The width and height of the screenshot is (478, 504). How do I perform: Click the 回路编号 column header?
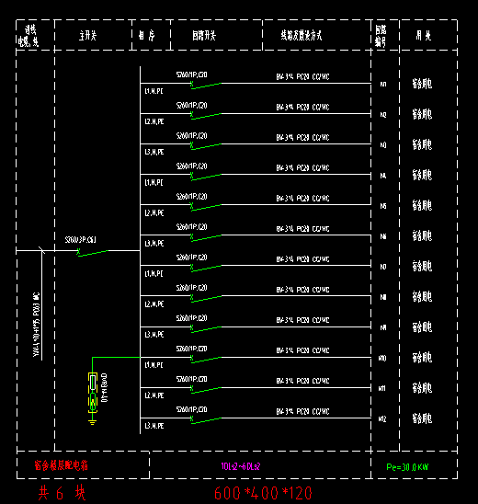coord(381,35)
